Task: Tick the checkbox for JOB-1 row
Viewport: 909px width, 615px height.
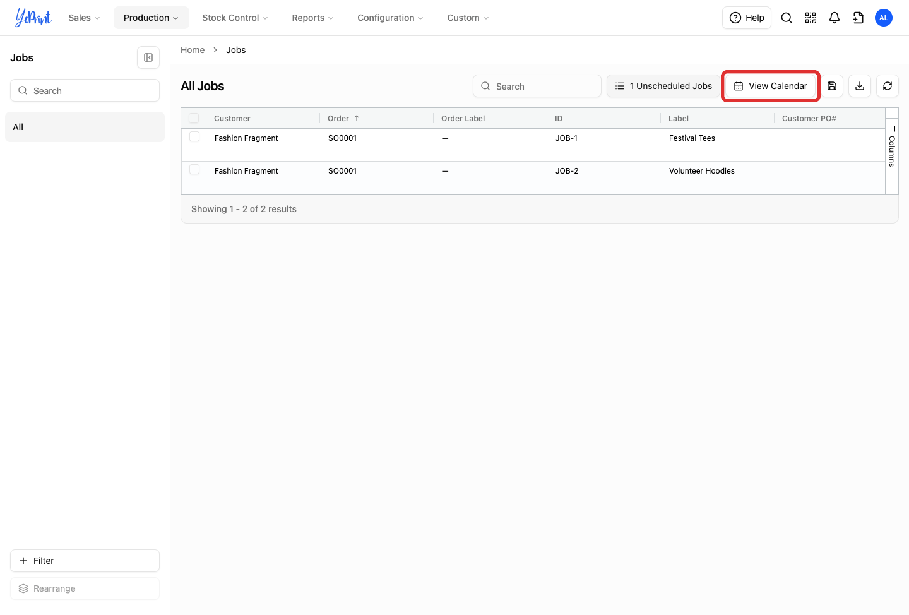Action: click(194, 137)
